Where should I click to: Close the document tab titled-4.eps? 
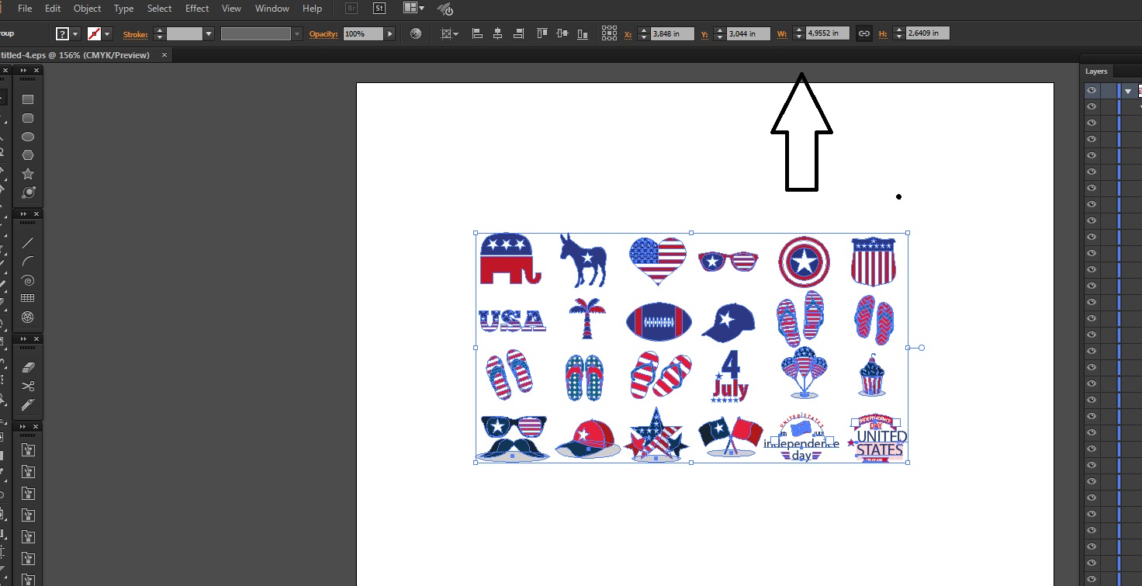tap(166, 55)
